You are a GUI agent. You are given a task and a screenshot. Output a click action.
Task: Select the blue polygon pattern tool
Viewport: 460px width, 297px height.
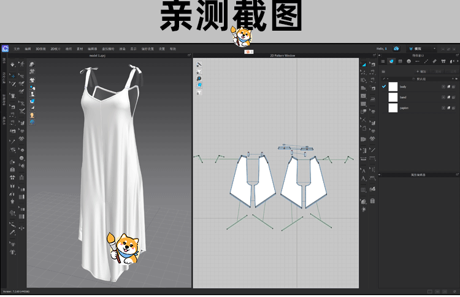(x=364, y=64)
